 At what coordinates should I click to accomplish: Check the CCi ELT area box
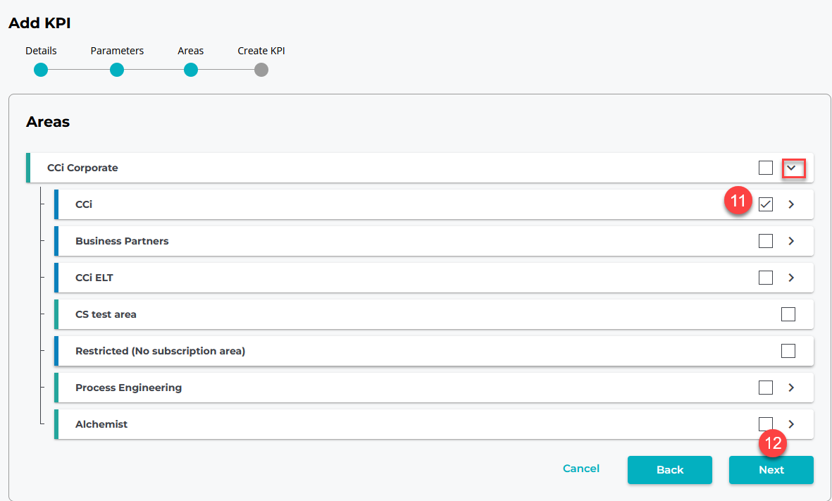coord(766,278)
